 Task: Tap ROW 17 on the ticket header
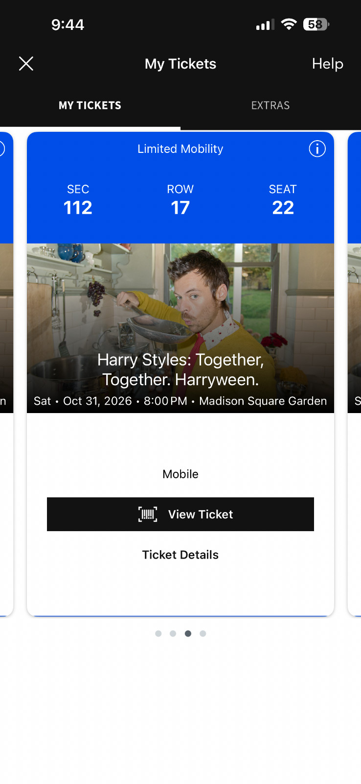tap(180, 198)
